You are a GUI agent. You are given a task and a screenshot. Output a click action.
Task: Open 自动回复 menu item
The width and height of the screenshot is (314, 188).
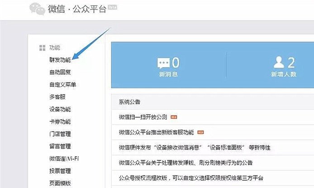(60, 72)
